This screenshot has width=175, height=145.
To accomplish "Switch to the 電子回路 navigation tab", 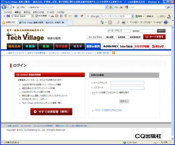I will coord(61,46).
